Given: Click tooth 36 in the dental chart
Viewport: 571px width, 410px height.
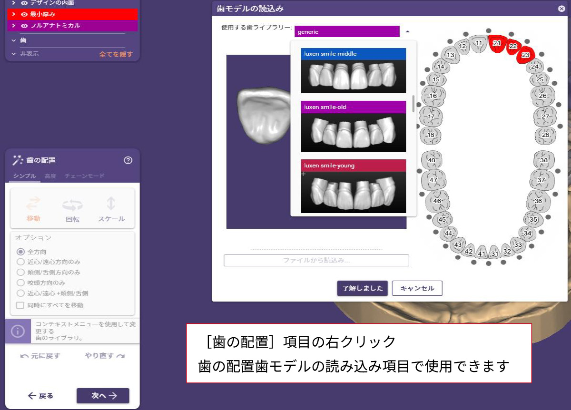Looking at the screenshot, I should coord(538,201).
